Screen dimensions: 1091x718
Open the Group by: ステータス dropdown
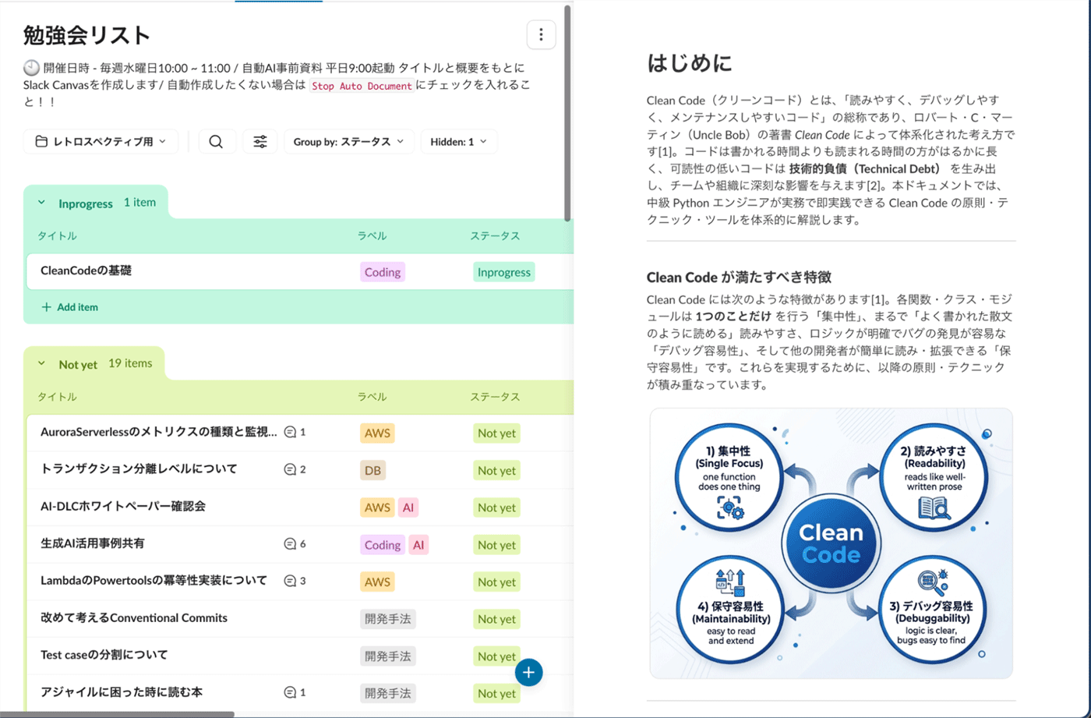tap(348, 142)
